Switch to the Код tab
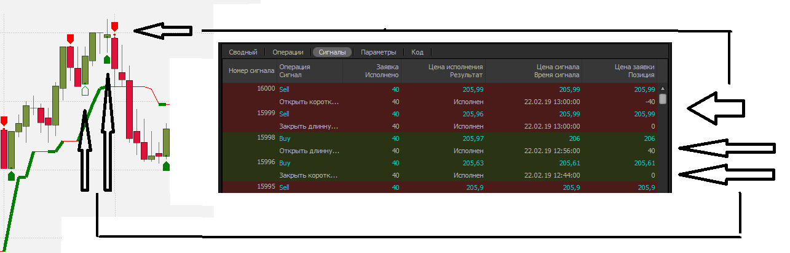The height and width of the screenshot is (253, 790). tap(417, 53)
